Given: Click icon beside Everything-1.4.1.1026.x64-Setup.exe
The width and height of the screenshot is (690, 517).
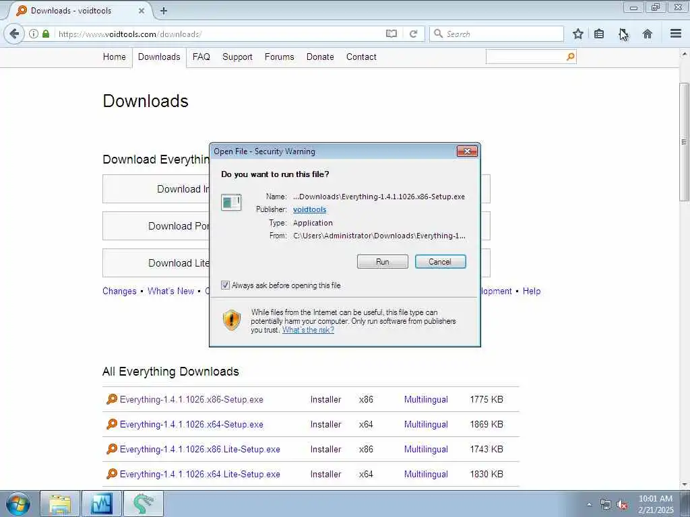Looking at the screenshot, I should pyautogui.click(x=112, y=424).
